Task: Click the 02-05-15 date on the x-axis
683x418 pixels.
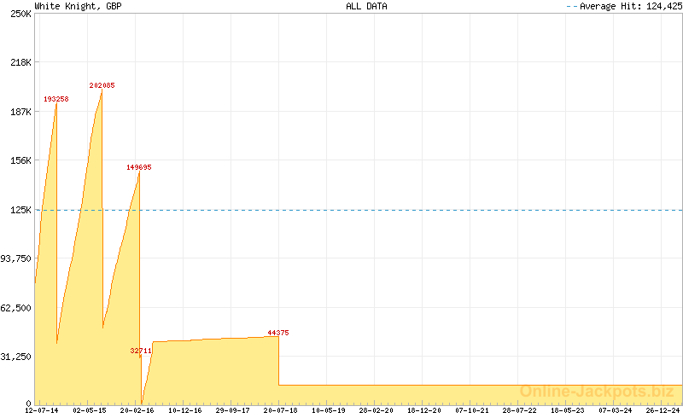Action: click(90, 410)
